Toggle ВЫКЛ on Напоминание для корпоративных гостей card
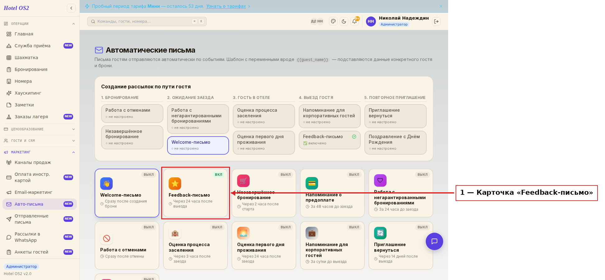Image resolution: width=605 pixels, height=280 pixels. click(354, 227)
